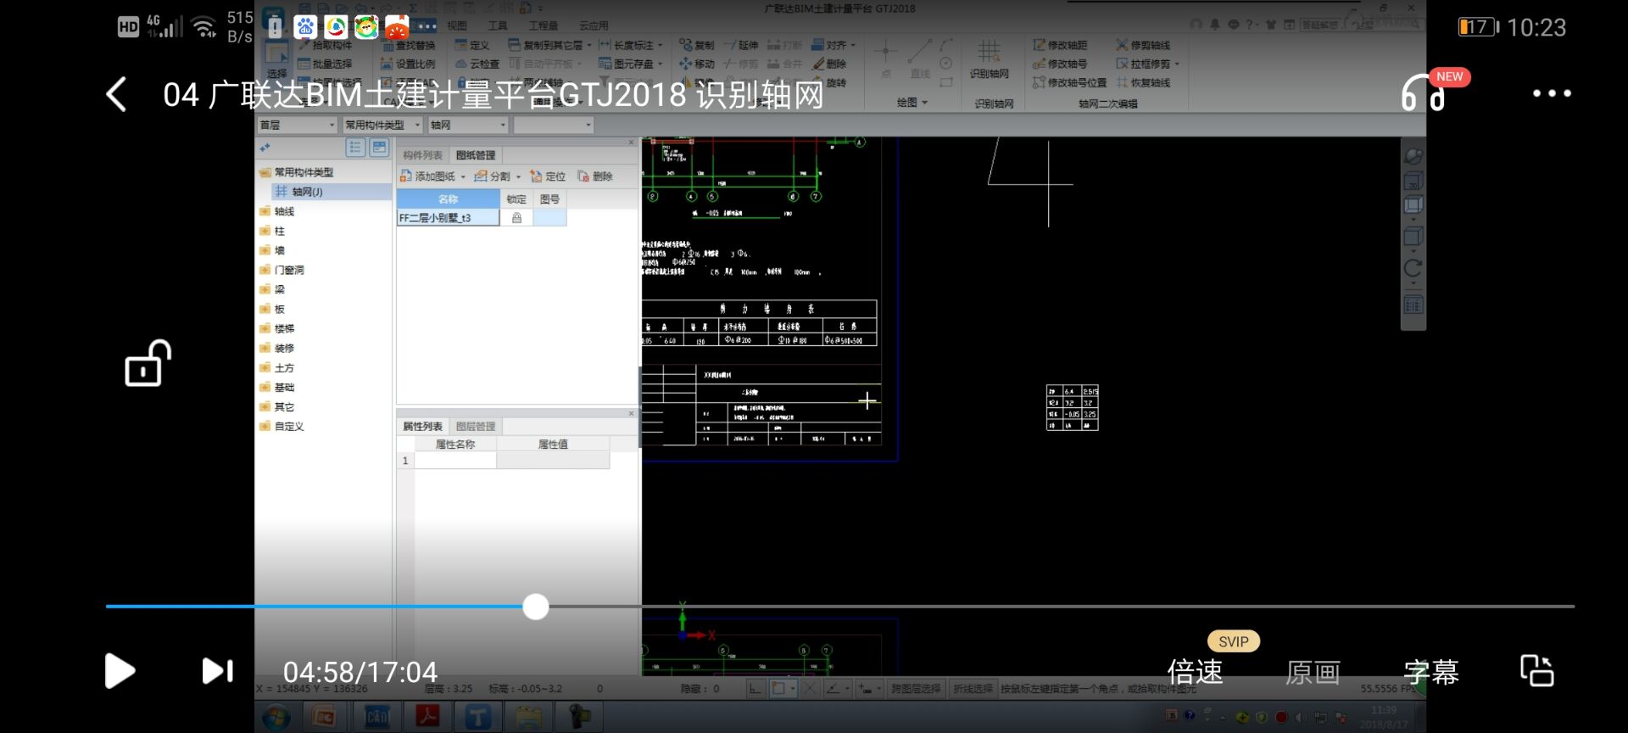Open the 云应用 ribbon tab

tap(594, 25)
